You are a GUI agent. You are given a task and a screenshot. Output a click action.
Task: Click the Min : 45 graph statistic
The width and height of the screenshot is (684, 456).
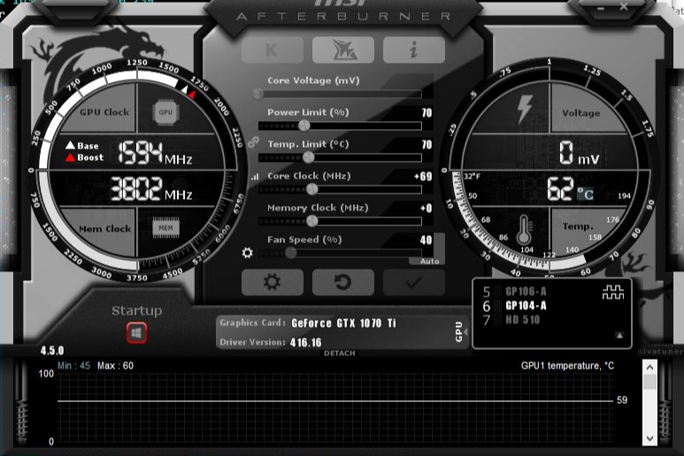pos(73,365)
